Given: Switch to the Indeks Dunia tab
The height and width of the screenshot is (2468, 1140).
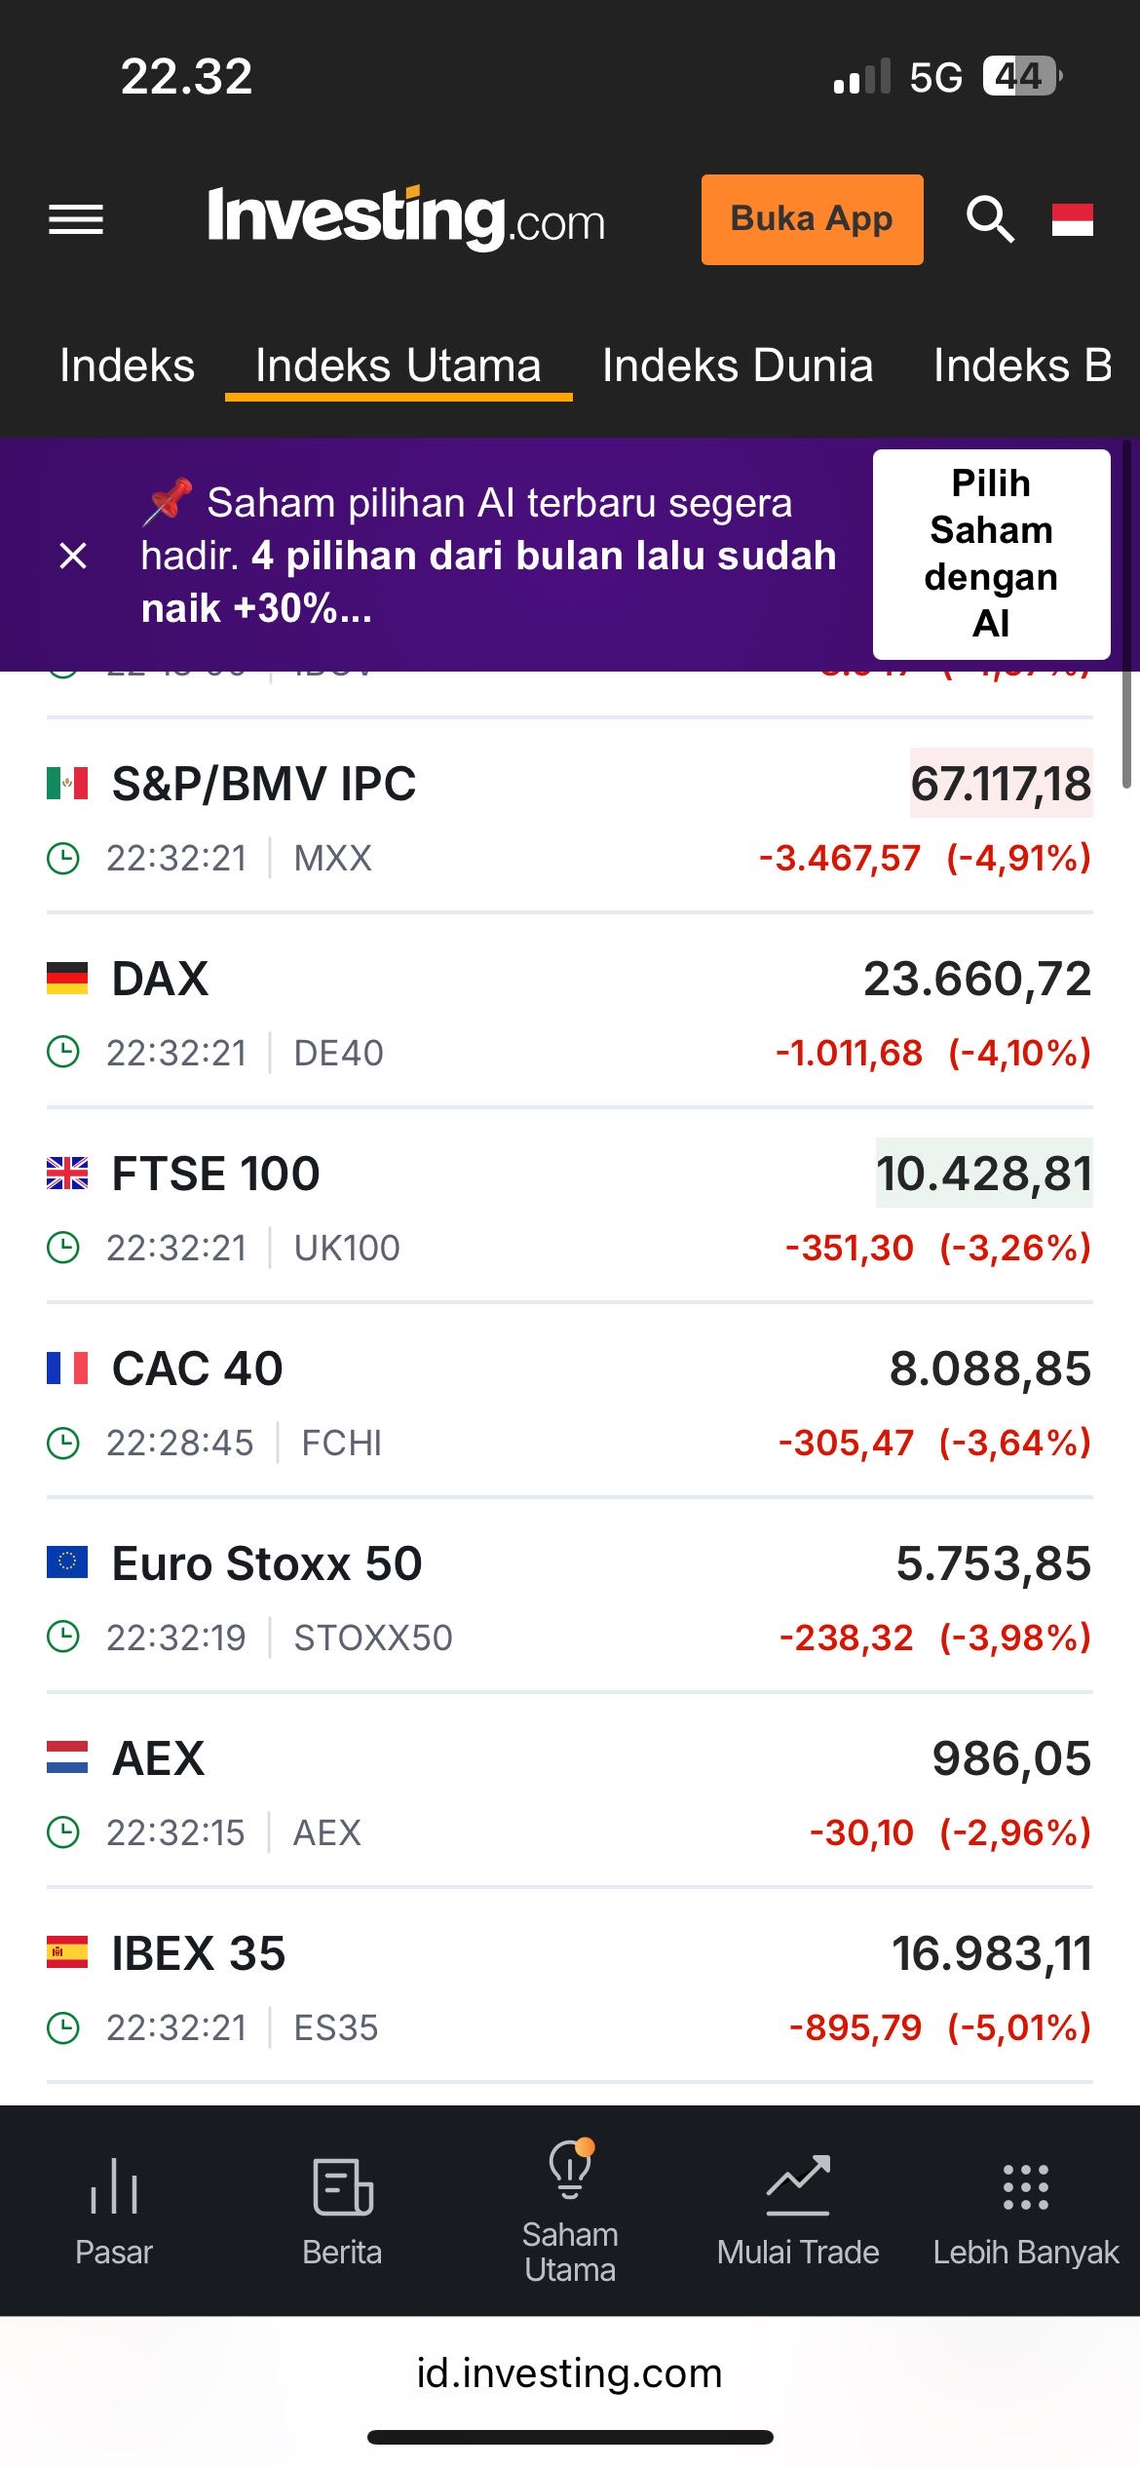Looking at the screenshot, I should [738, 366].
